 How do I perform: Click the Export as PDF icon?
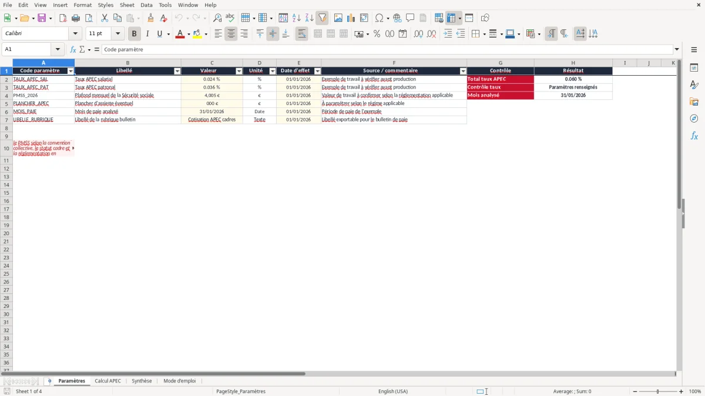click(x=63, y=18)
